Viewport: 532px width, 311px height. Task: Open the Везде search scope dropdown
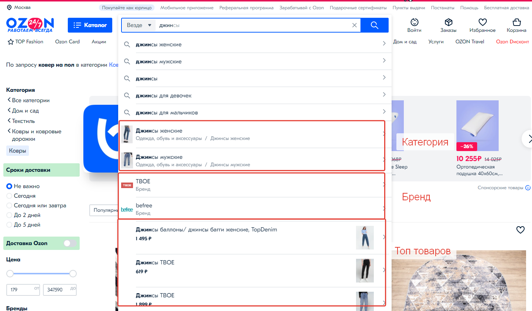[139, 25]
